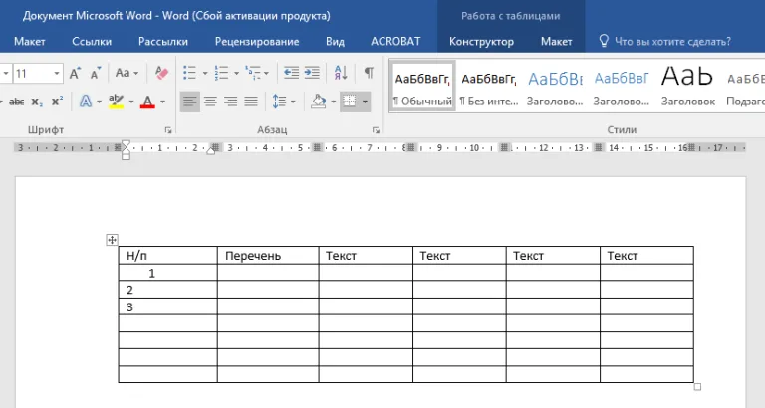The width and height of the screenshot is (765, 408).
Task: Open the Шрифт dialog launcher
Action: pos(168,130)
